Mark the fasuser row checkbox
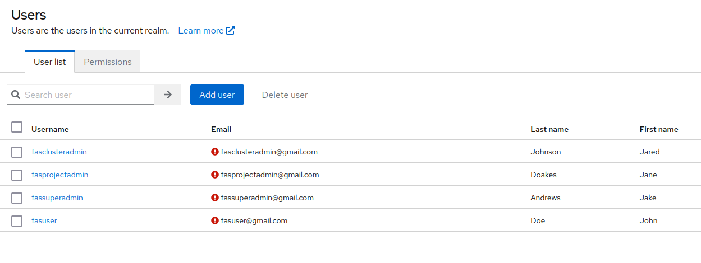Screen dimensions: 701x263 tap(17, 221)
